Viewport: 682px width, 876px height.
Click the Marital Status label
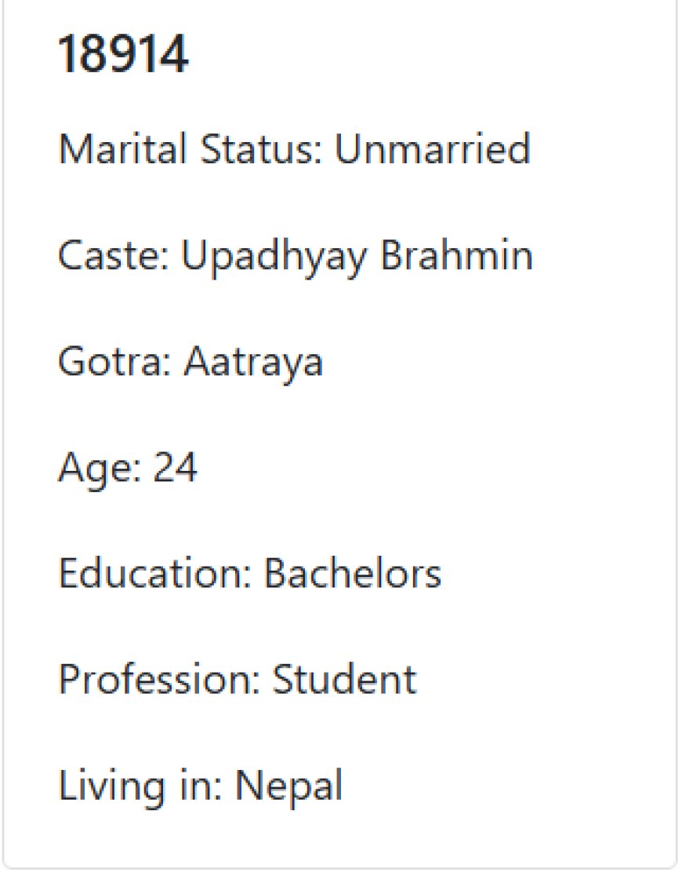(x=190, y=148)
